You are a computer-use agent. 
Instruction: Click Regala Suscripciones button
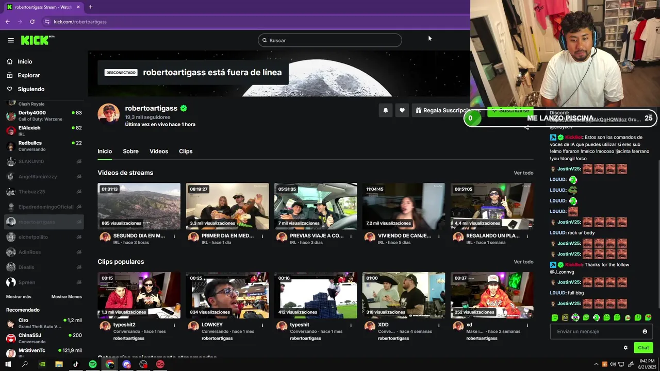pos(448,110)
